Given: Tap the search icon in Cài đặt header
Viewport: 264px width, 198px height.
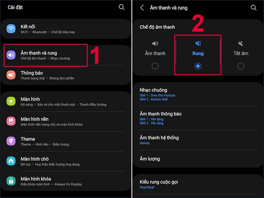Looking at the screenshot, I should (122, 7).
